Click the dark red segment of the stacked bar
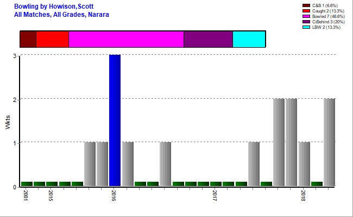 pyautogui.click(x=28, y=40)
